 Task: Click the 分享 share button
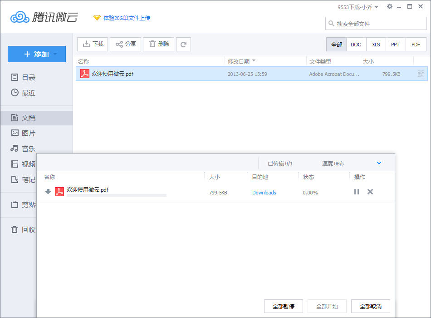[125, 44]
